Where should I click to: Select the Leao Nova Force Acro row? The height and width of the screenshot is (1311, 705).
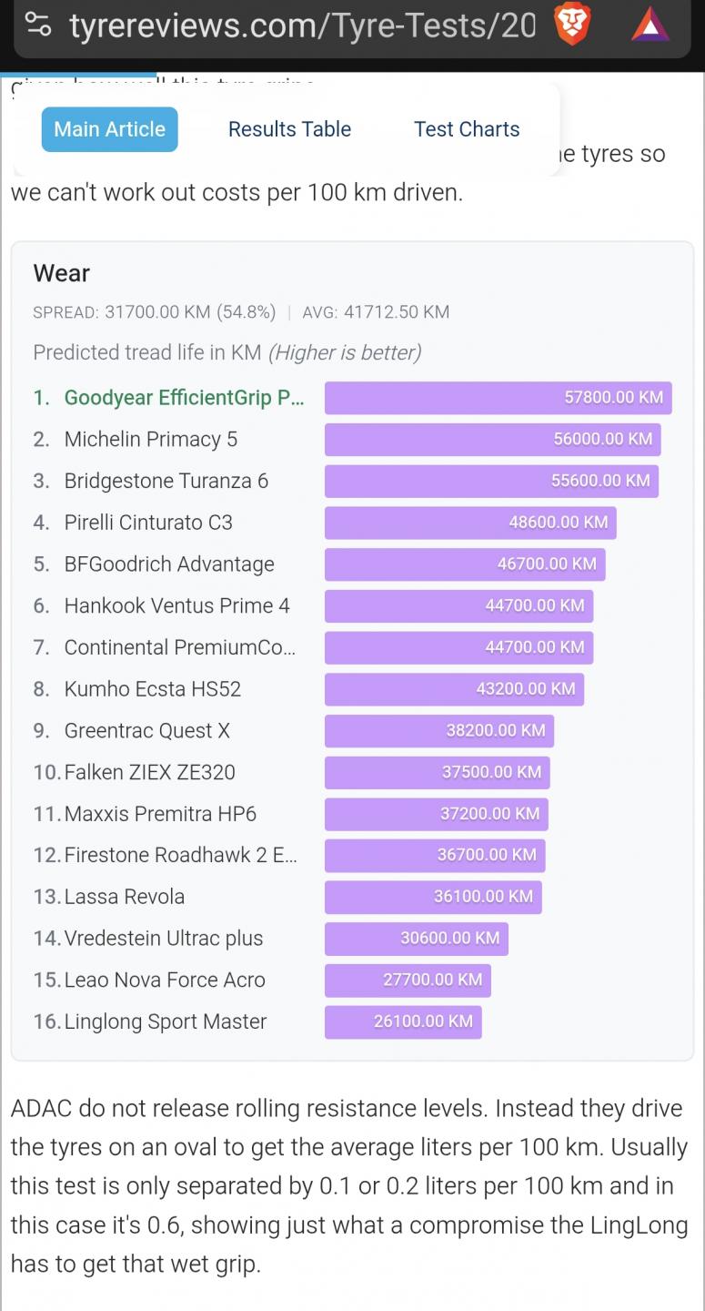(x=164, y=981)
